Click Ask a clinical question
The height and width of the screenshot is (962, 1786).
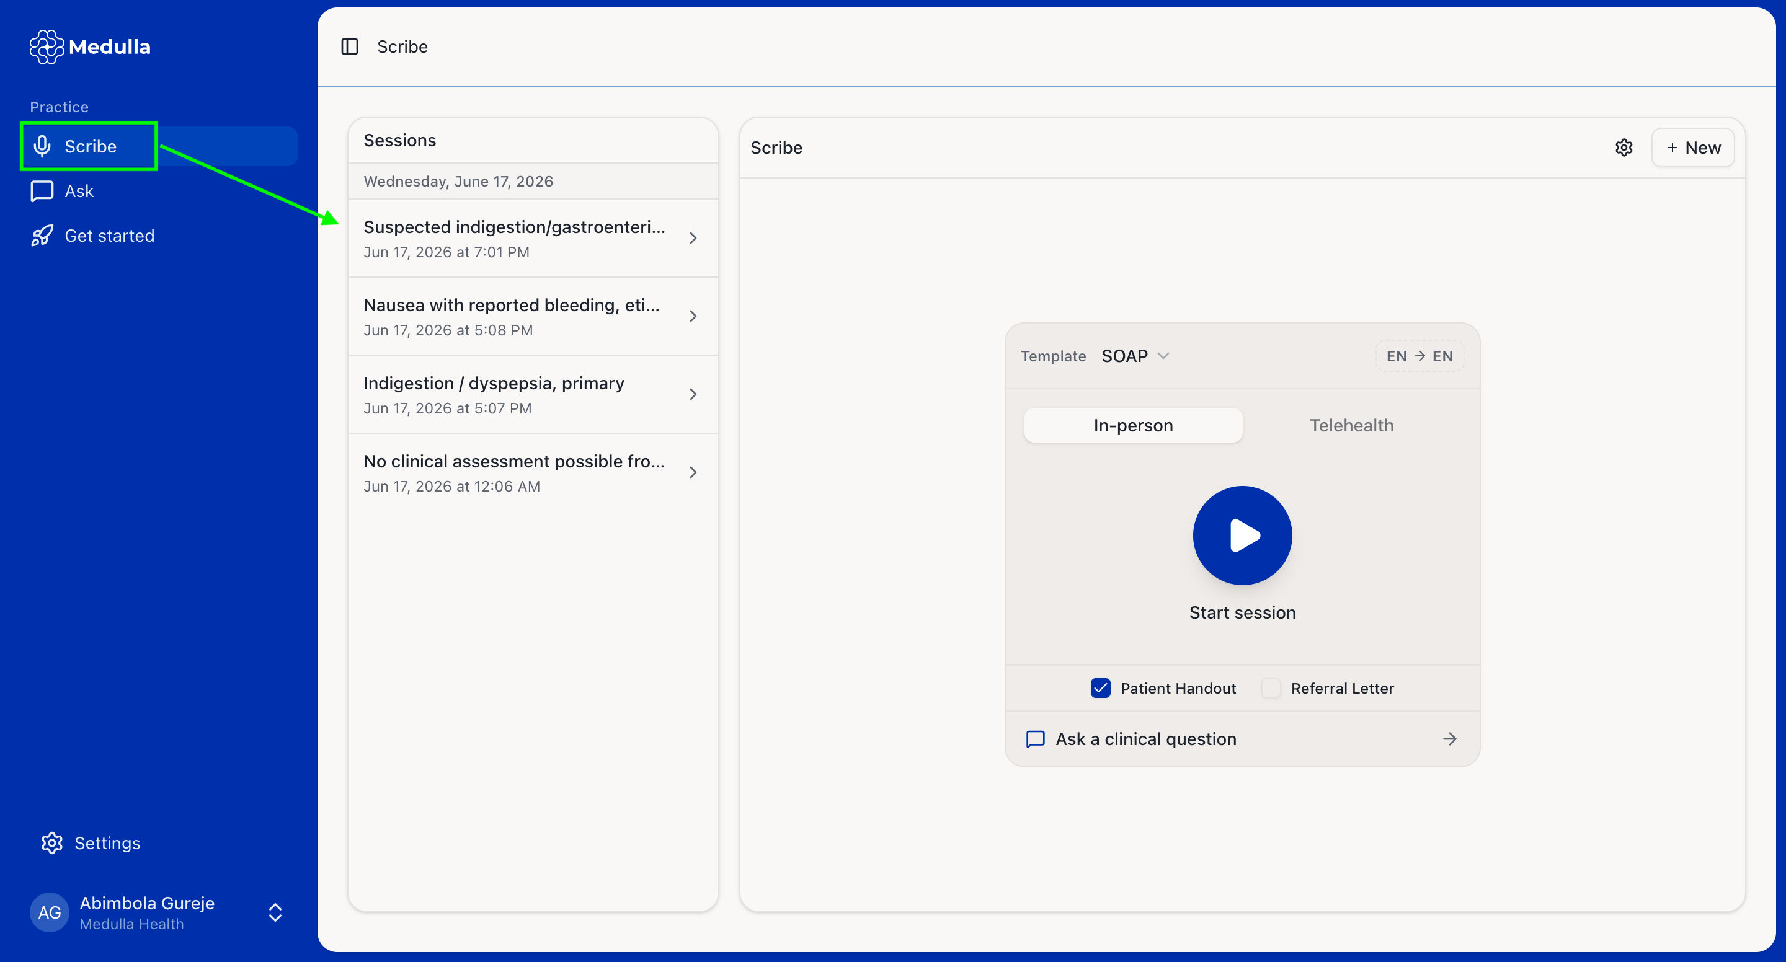point(1242,739)
